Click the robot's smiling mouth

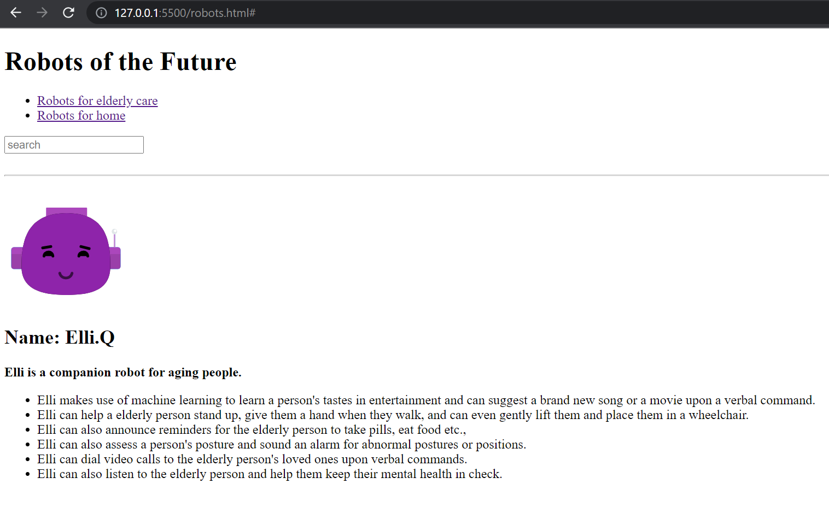(x=66, y=275)
